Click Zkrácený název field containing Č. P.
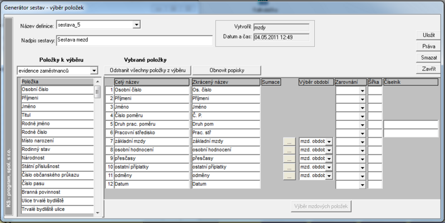Screen dimensions: 445x223 point(226,116)
